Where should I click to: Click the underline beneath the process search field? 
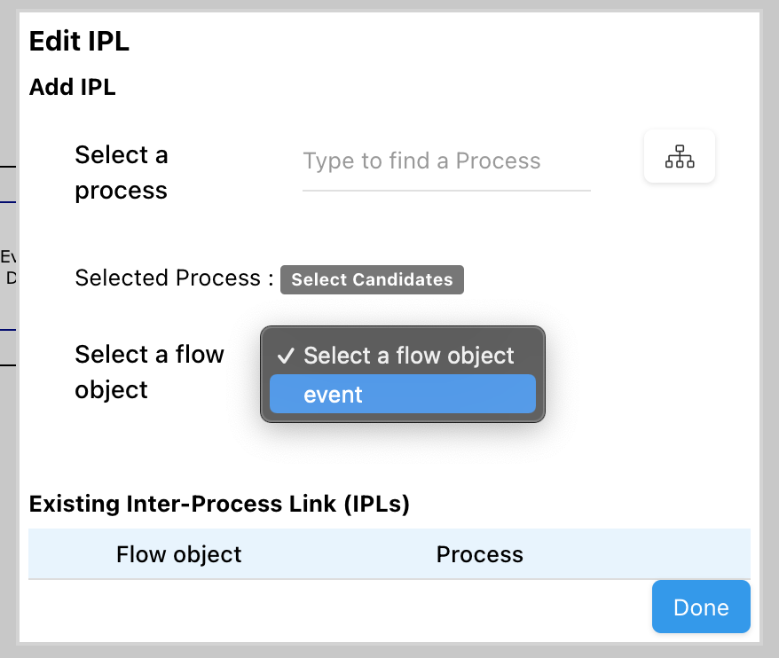pos(445,190)
